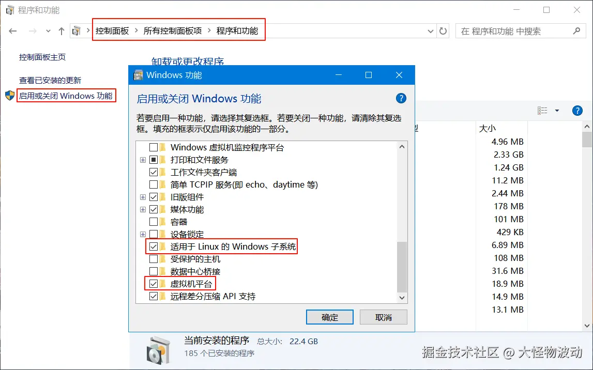Click the shield icon beside 启用或关闭 Windows 功能
Image resolution: width=593 pixels, height=370 pixels.
point(10,96)
